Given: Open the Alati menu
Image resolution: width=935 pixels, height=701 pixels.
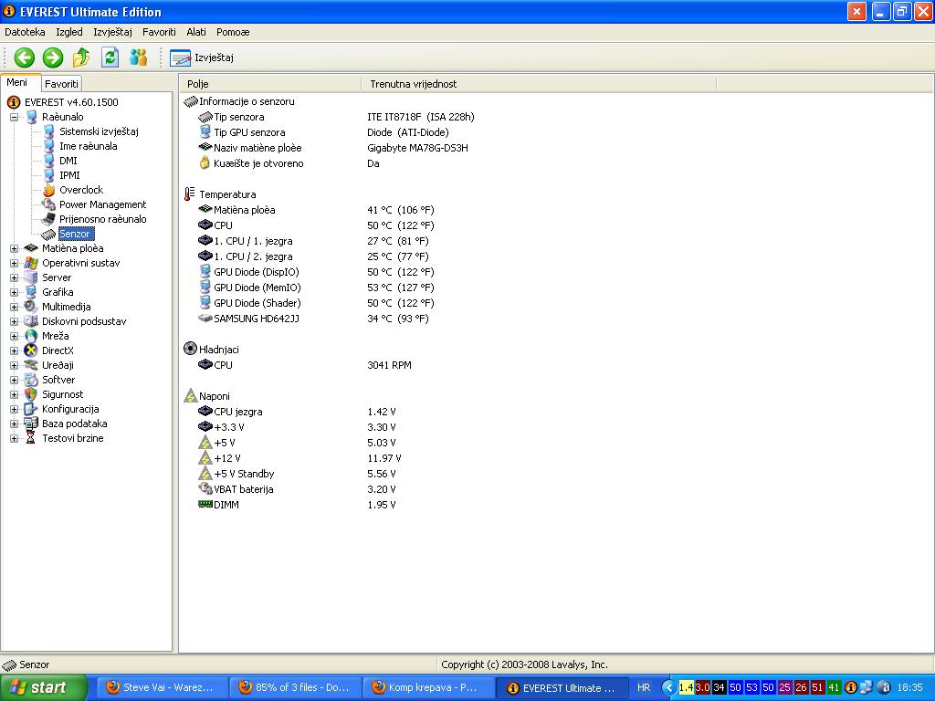Looking at the screenshot, I should (x=196, y=32).
